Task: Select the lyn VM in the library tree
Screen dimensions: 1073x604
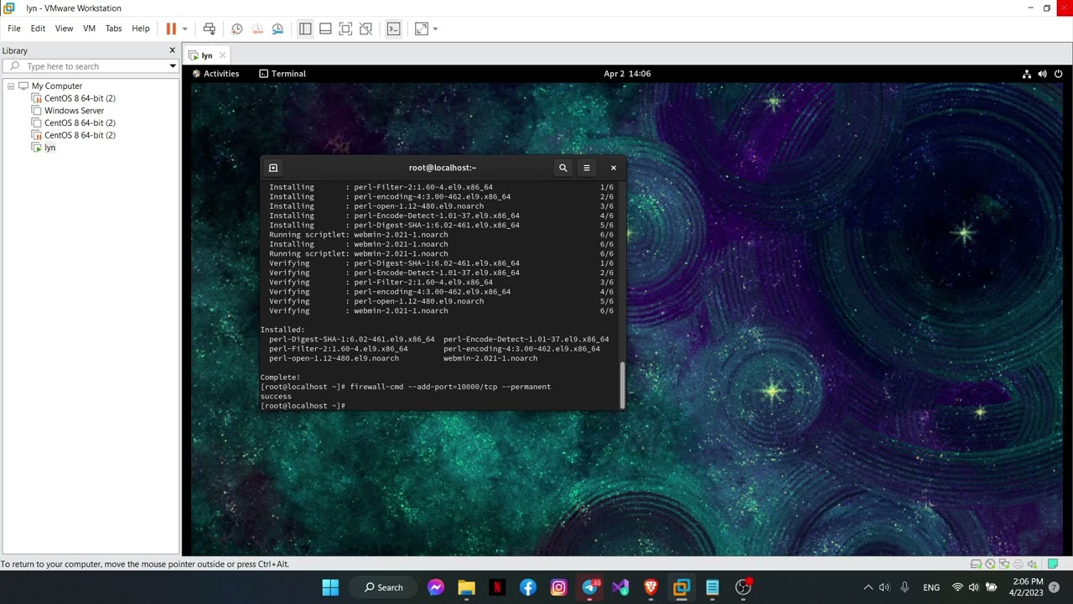Action: point(49,148)
